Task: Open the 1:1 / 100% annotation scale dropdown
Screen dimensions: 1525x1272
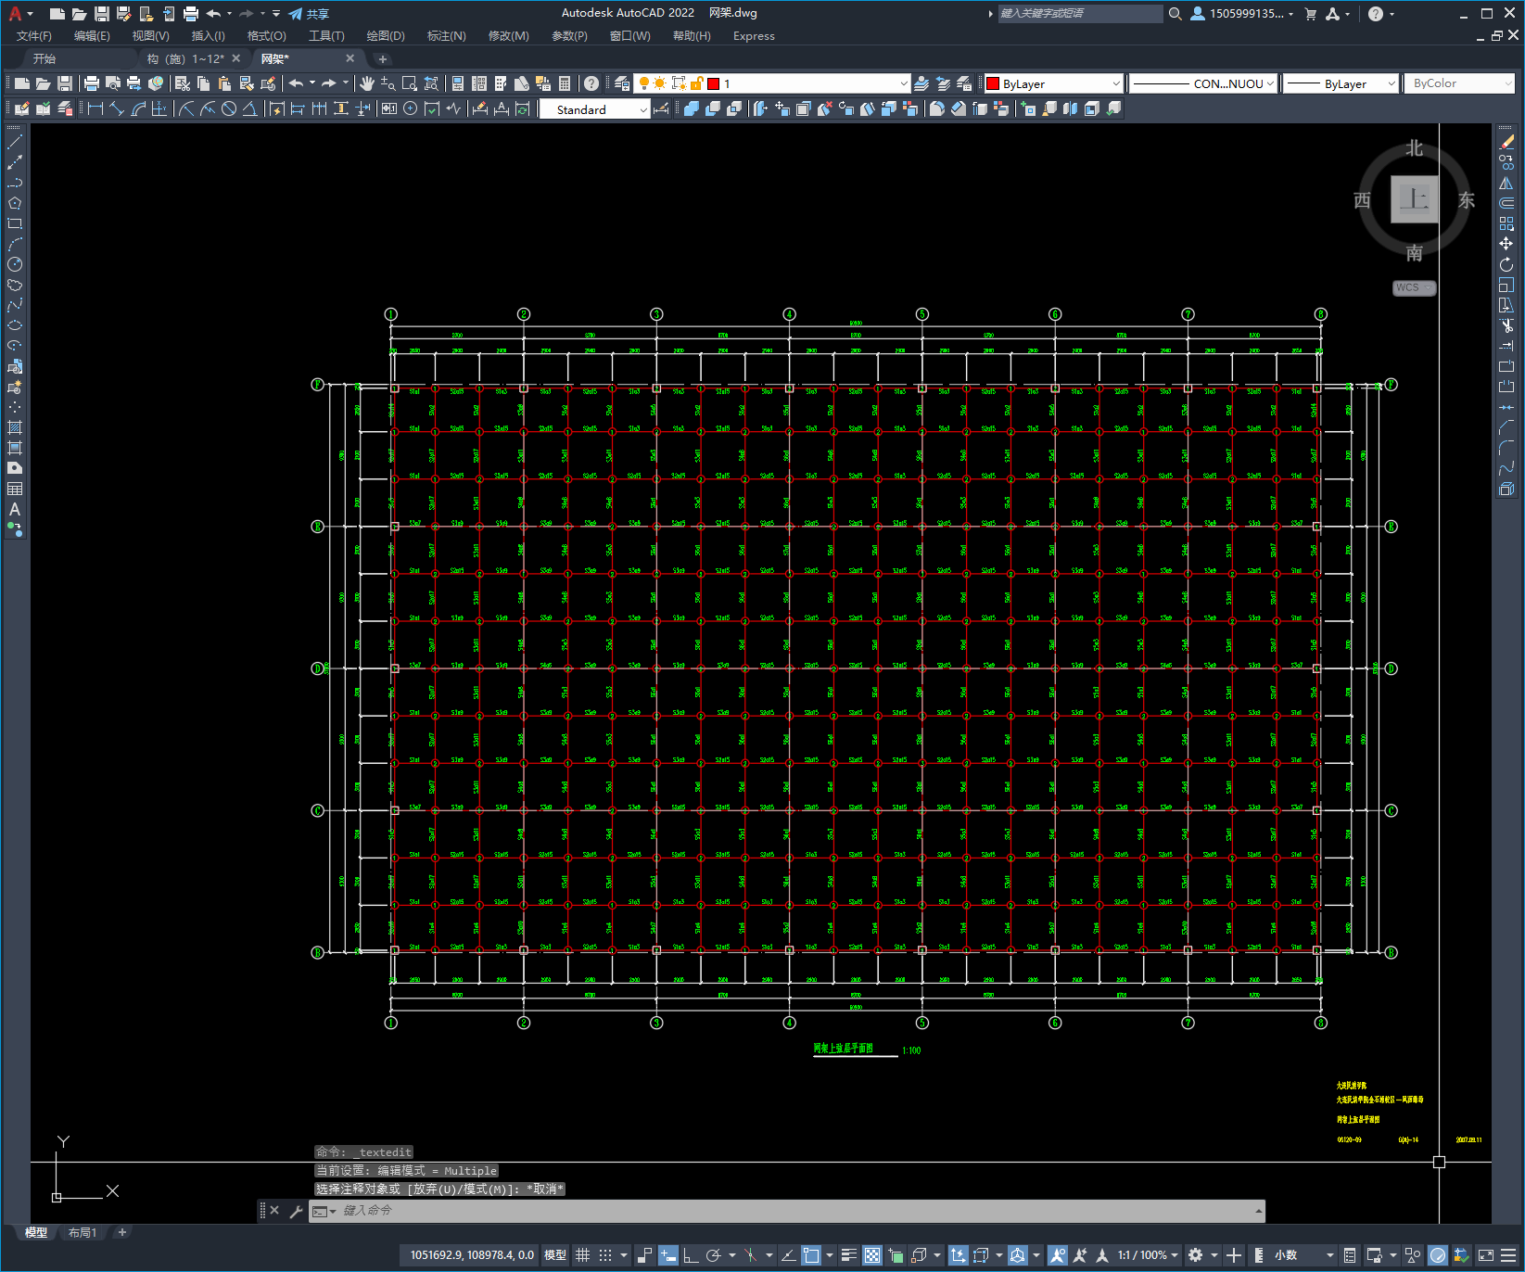Action: point(1148,1255)
